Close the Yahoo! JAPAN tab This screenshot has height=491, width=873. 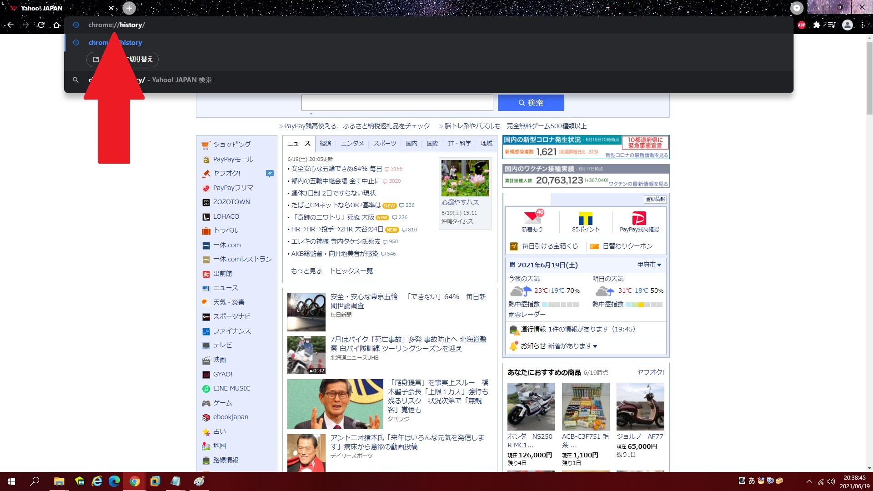[x=111, y=8]
